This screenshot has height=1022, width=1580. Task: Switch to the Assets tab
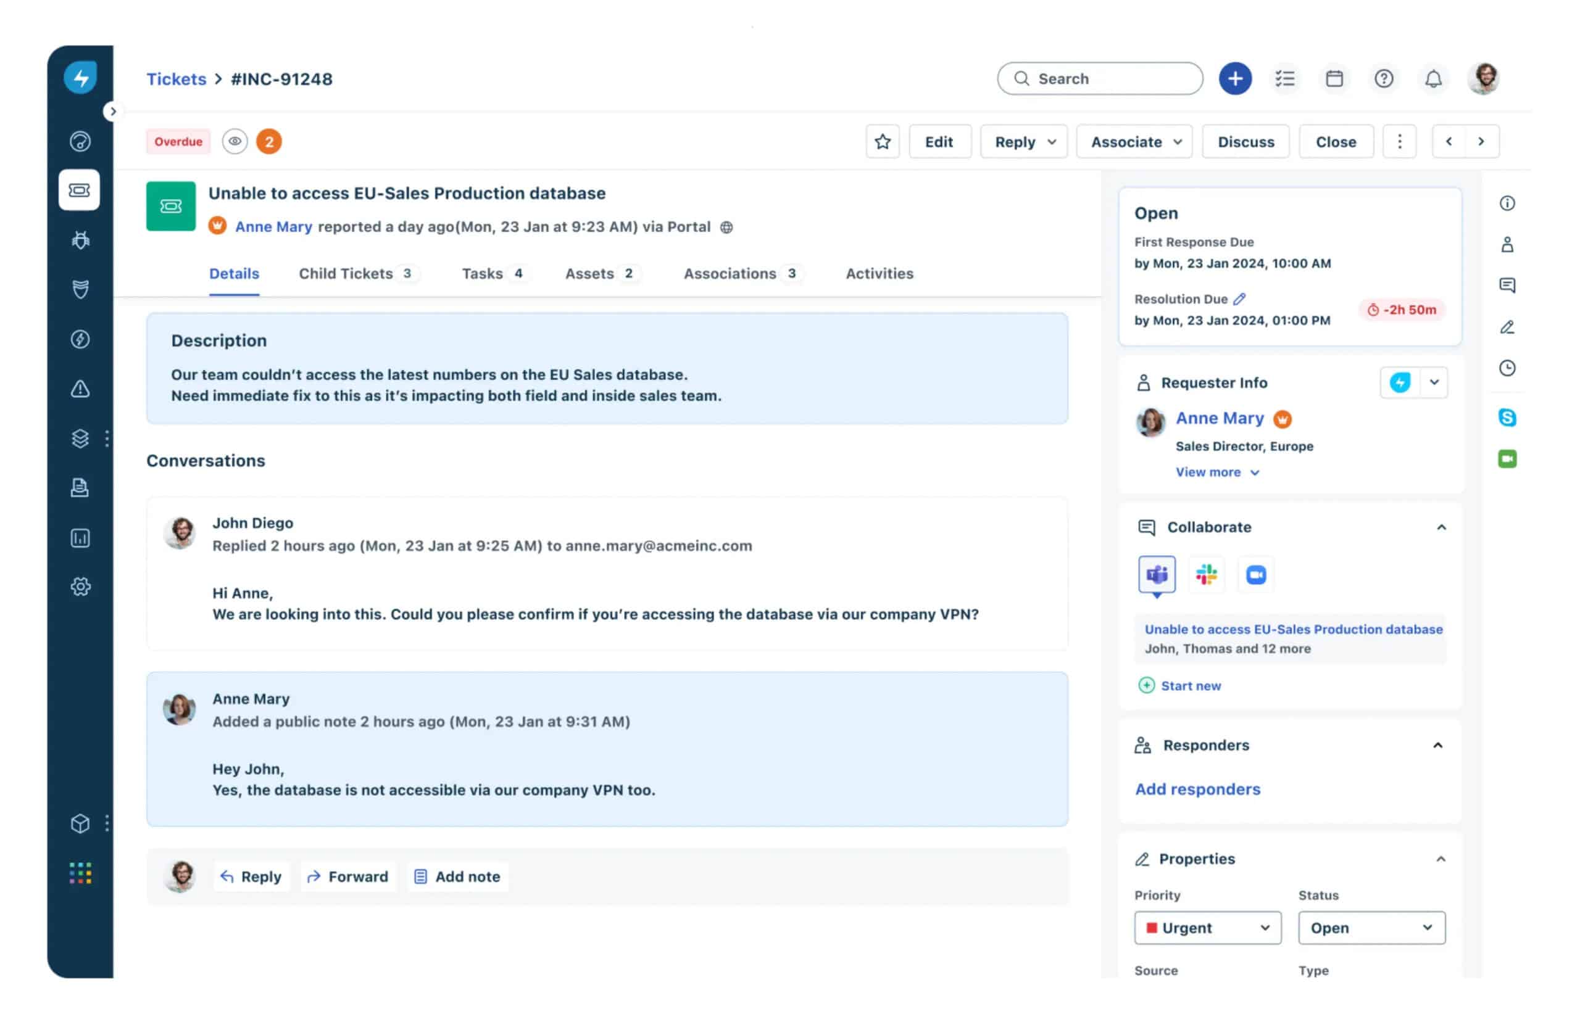(602, 273)
